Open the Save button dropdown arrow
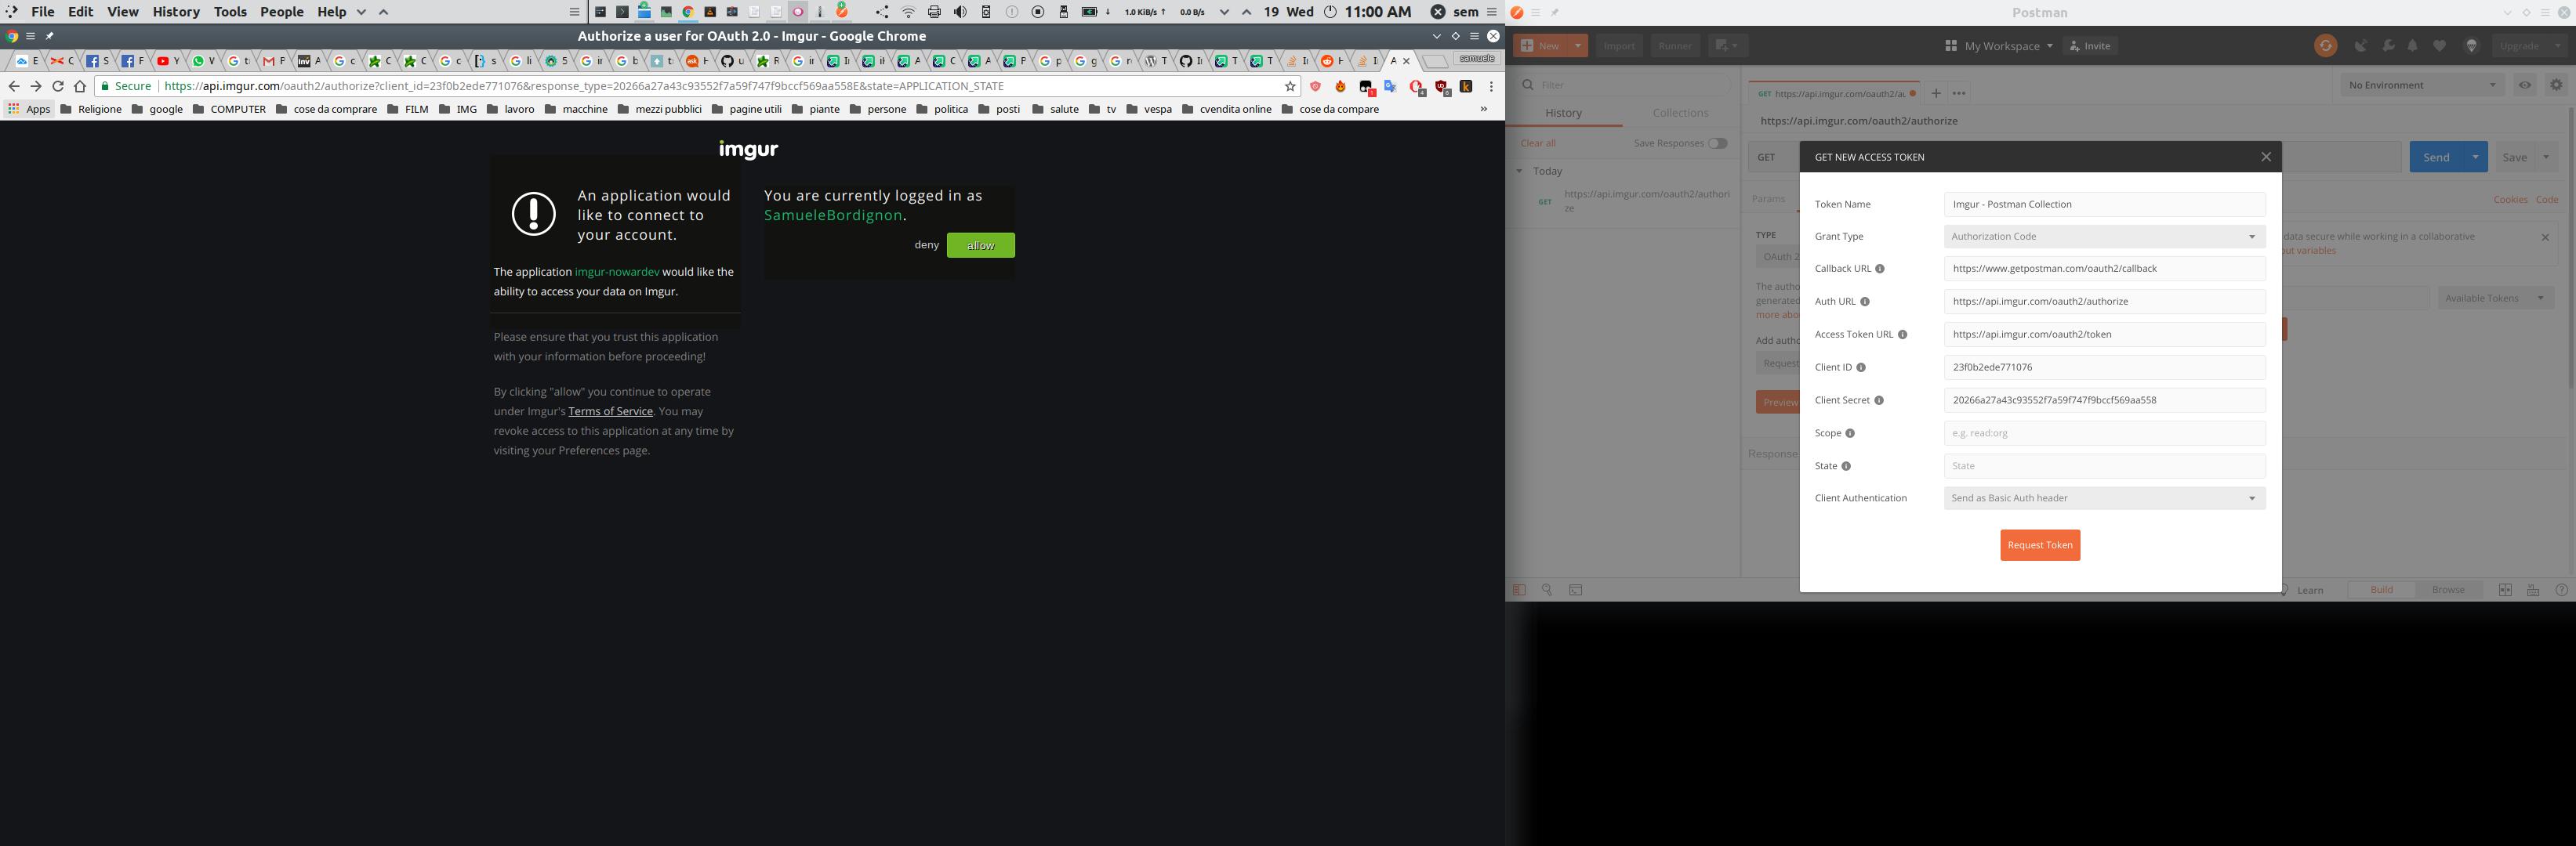The image size is (2576, 846). pos(2546,157)
